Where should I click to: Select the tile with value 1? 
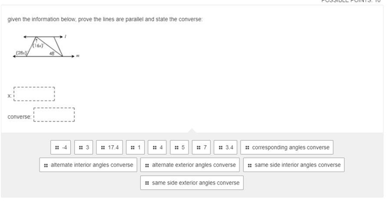(x=135, y=147)
